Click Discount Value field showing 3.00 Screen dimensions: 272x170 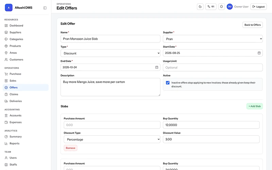211,139
